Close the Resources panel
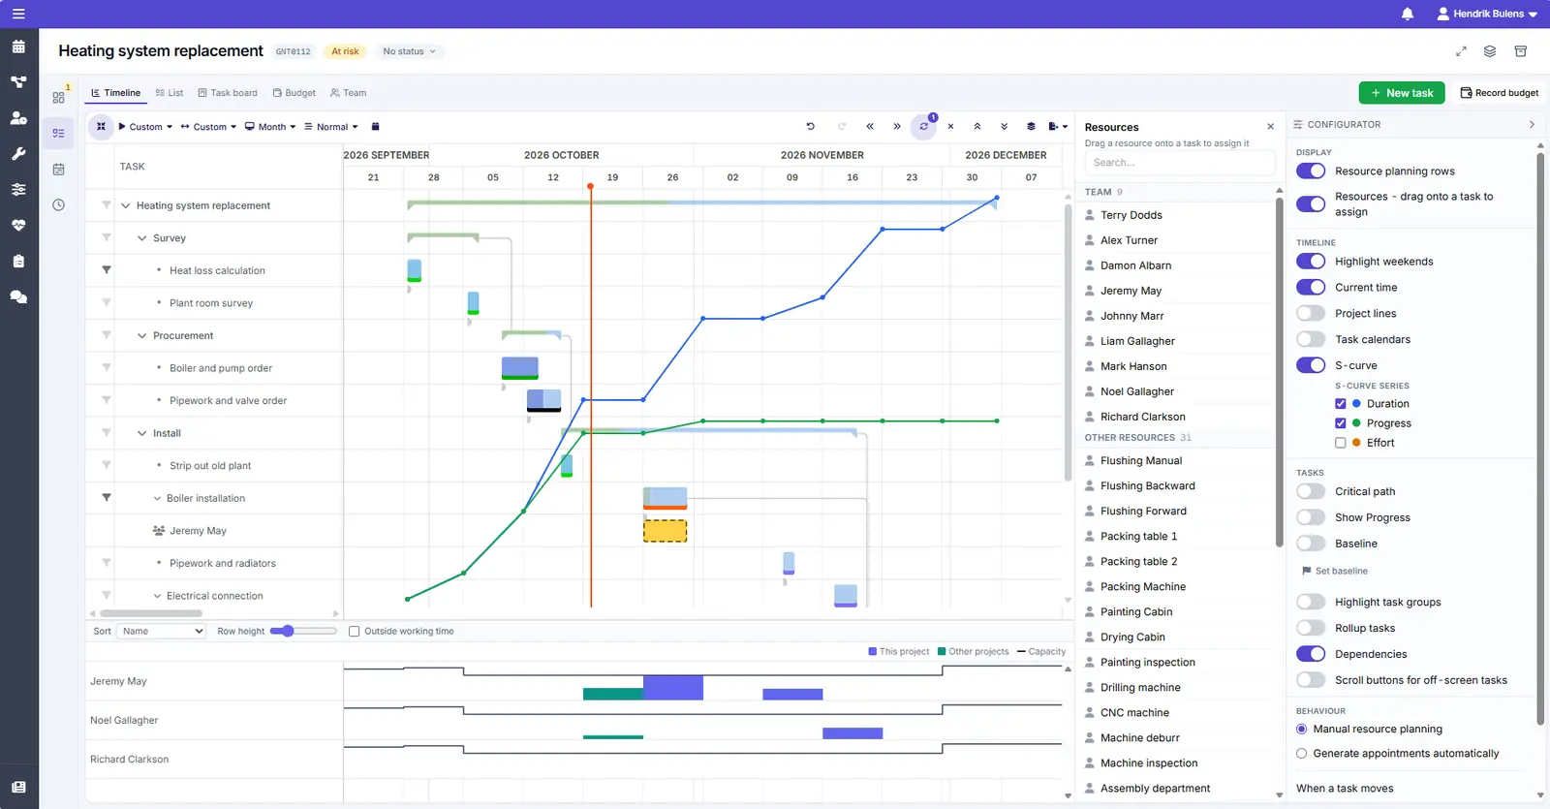 pos(1271,127)
